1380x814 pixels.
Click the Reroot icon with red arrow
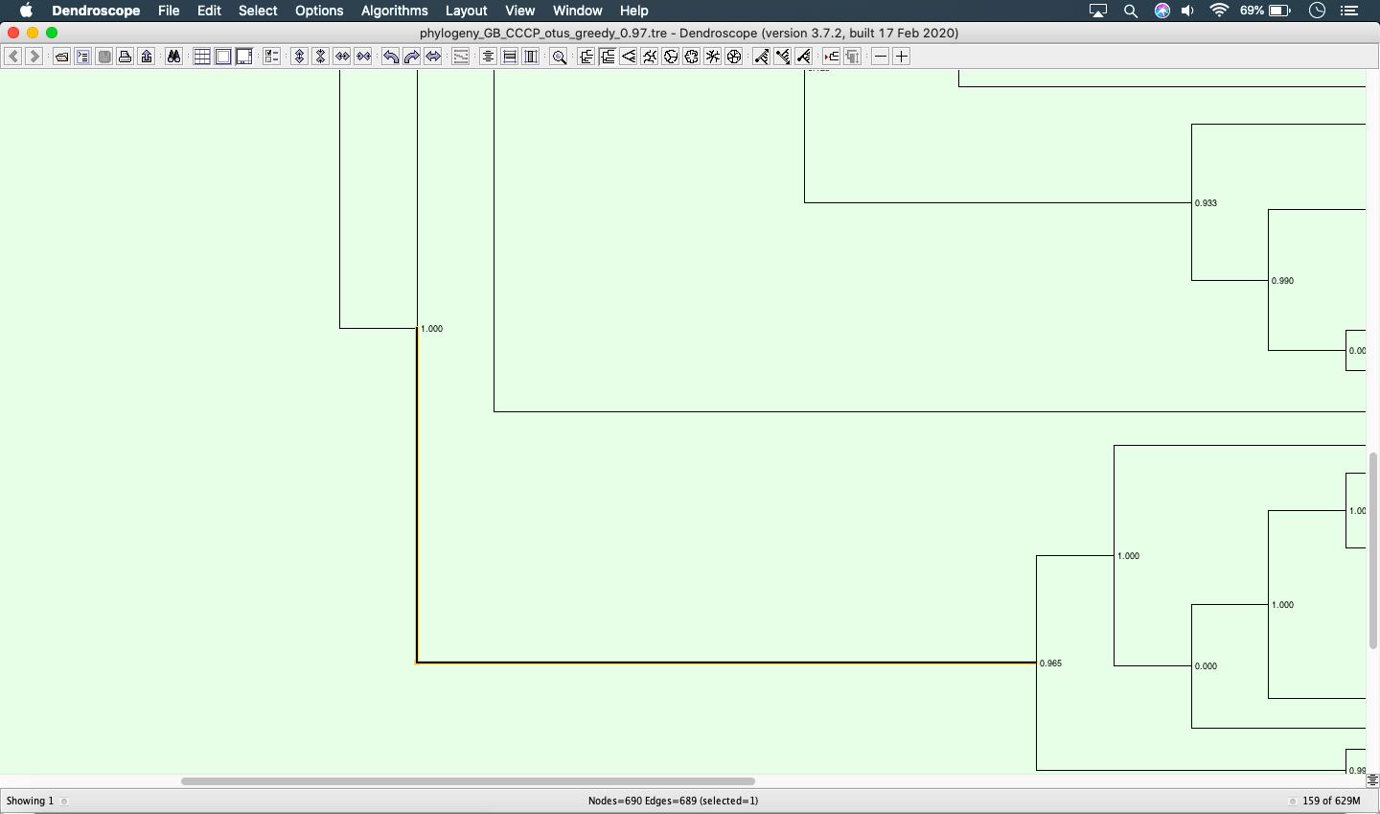[x=831, y=57]
